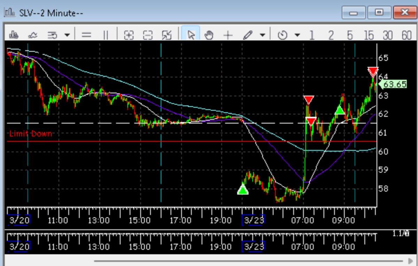418x266 pixels.
Task: Select the horizontal line drawing tool
Action: (86, 35)
